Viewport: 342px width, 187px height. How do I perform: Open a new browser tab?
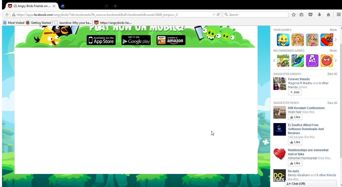pyautogui.click(x=115, y=6)
